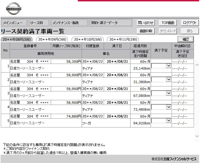Screen dimensions: 200x163
Task: Click the フーガ car name cell
Action: (106, 123)
